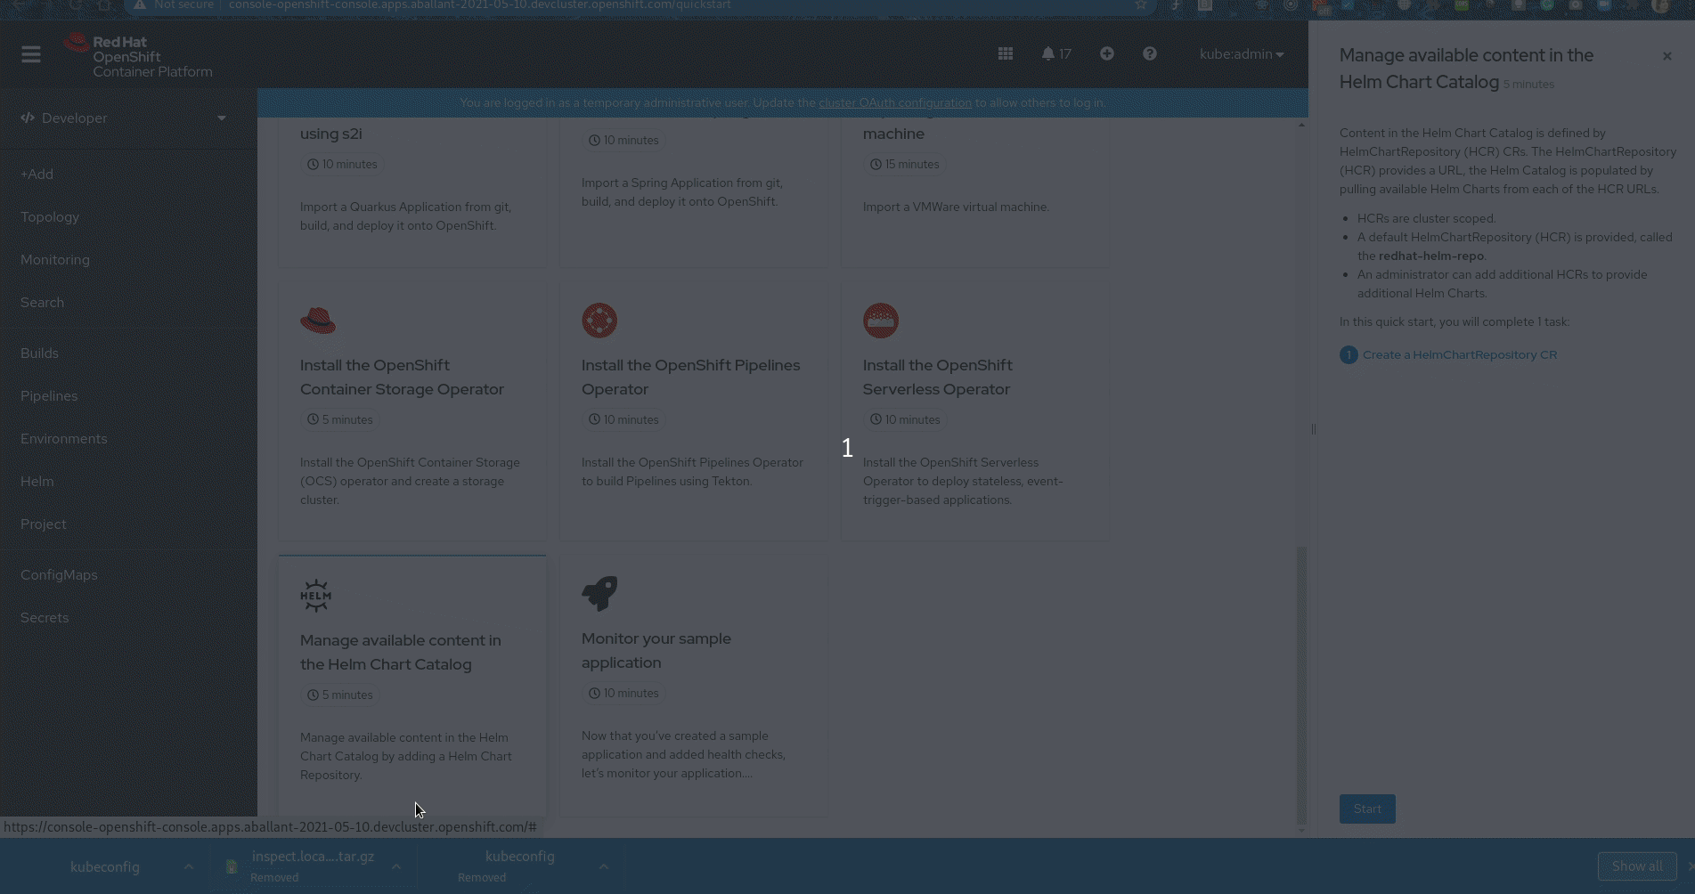Click the plus quick-create icon in header

tap(1107, 53)
